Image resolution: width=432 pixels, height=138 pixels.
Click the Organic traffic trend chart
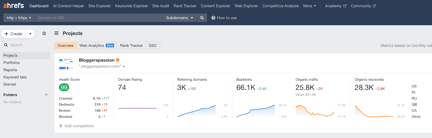(315, 111)
